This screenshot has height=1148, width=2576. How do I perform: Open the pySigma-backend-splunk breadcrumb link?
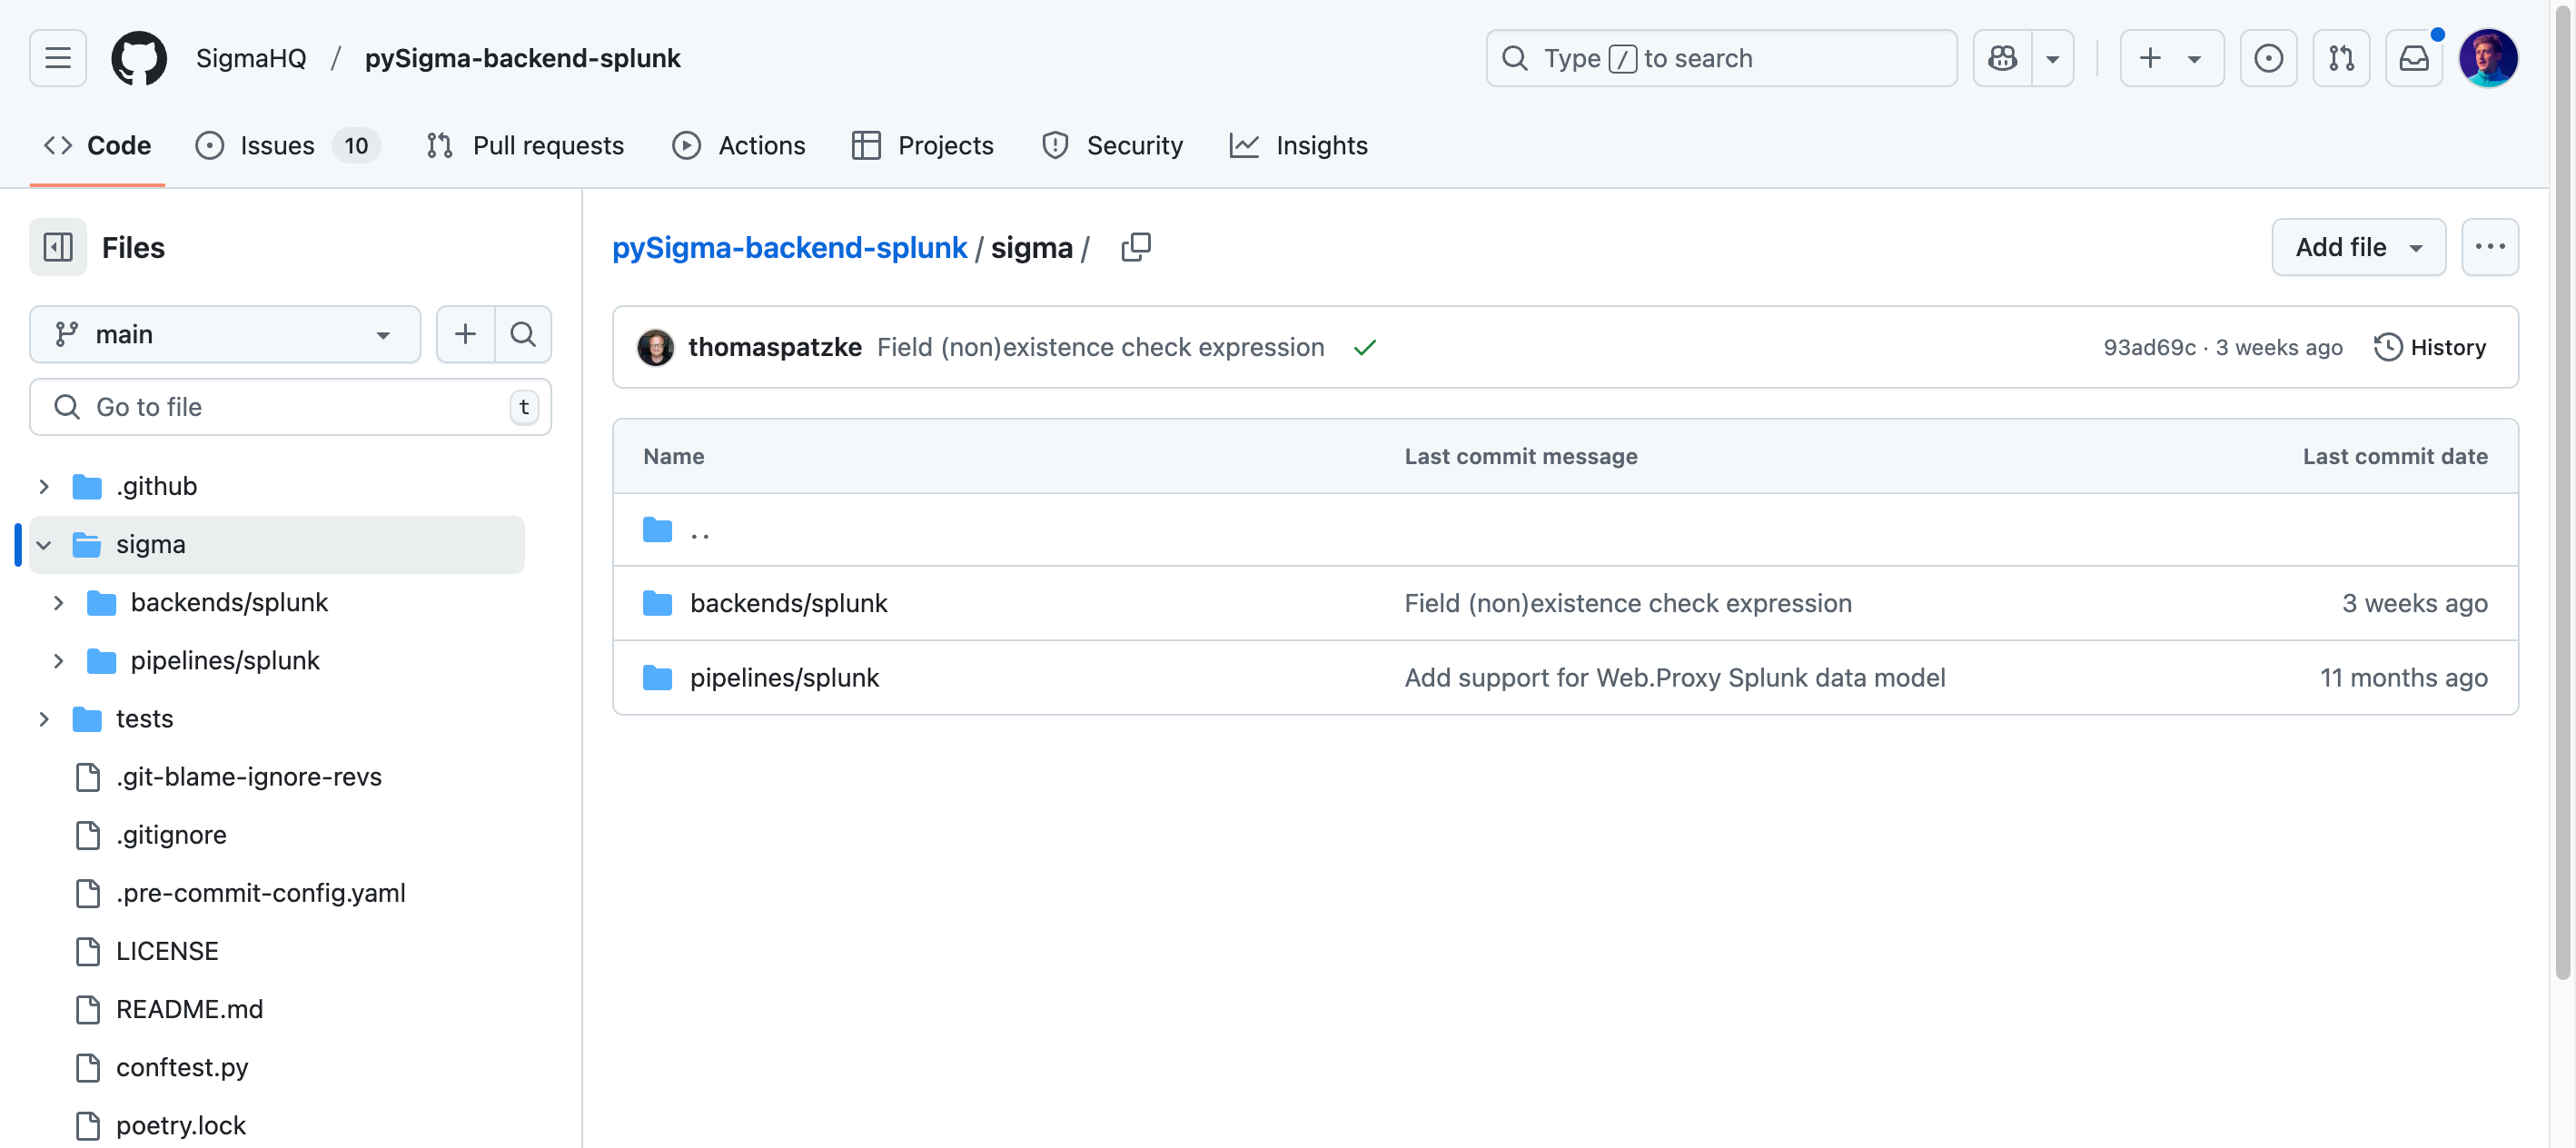tap(789, 247)
